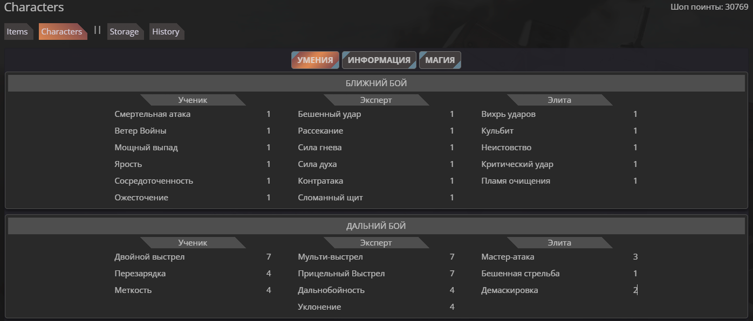This screenshot has width=753, height=321.
Task: Click the Бешенный удар skill
Action: click(330, 114)
